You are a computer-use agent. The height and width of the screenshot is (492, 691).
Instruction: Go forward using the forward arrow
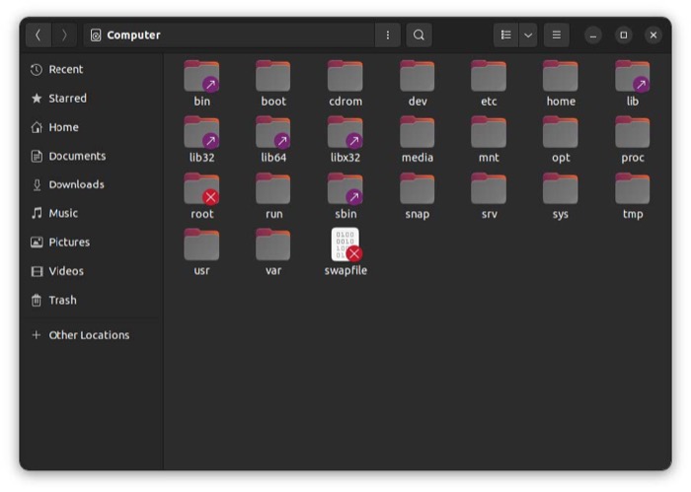click(x=64, y=35)
